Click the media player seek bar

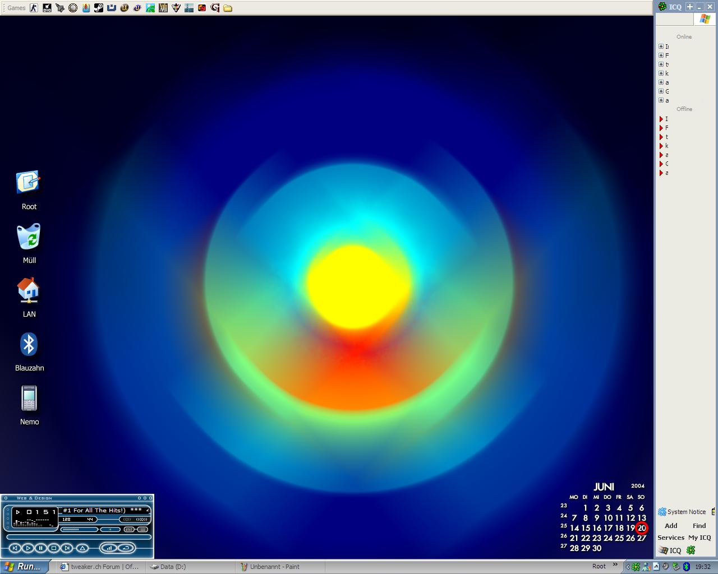(x=79, y=537)
